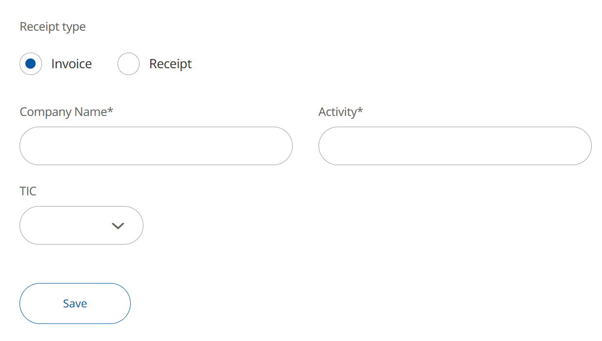602x341 pixels.
Task: Click the "Activity*" field label
Action: tap(338, 112)
